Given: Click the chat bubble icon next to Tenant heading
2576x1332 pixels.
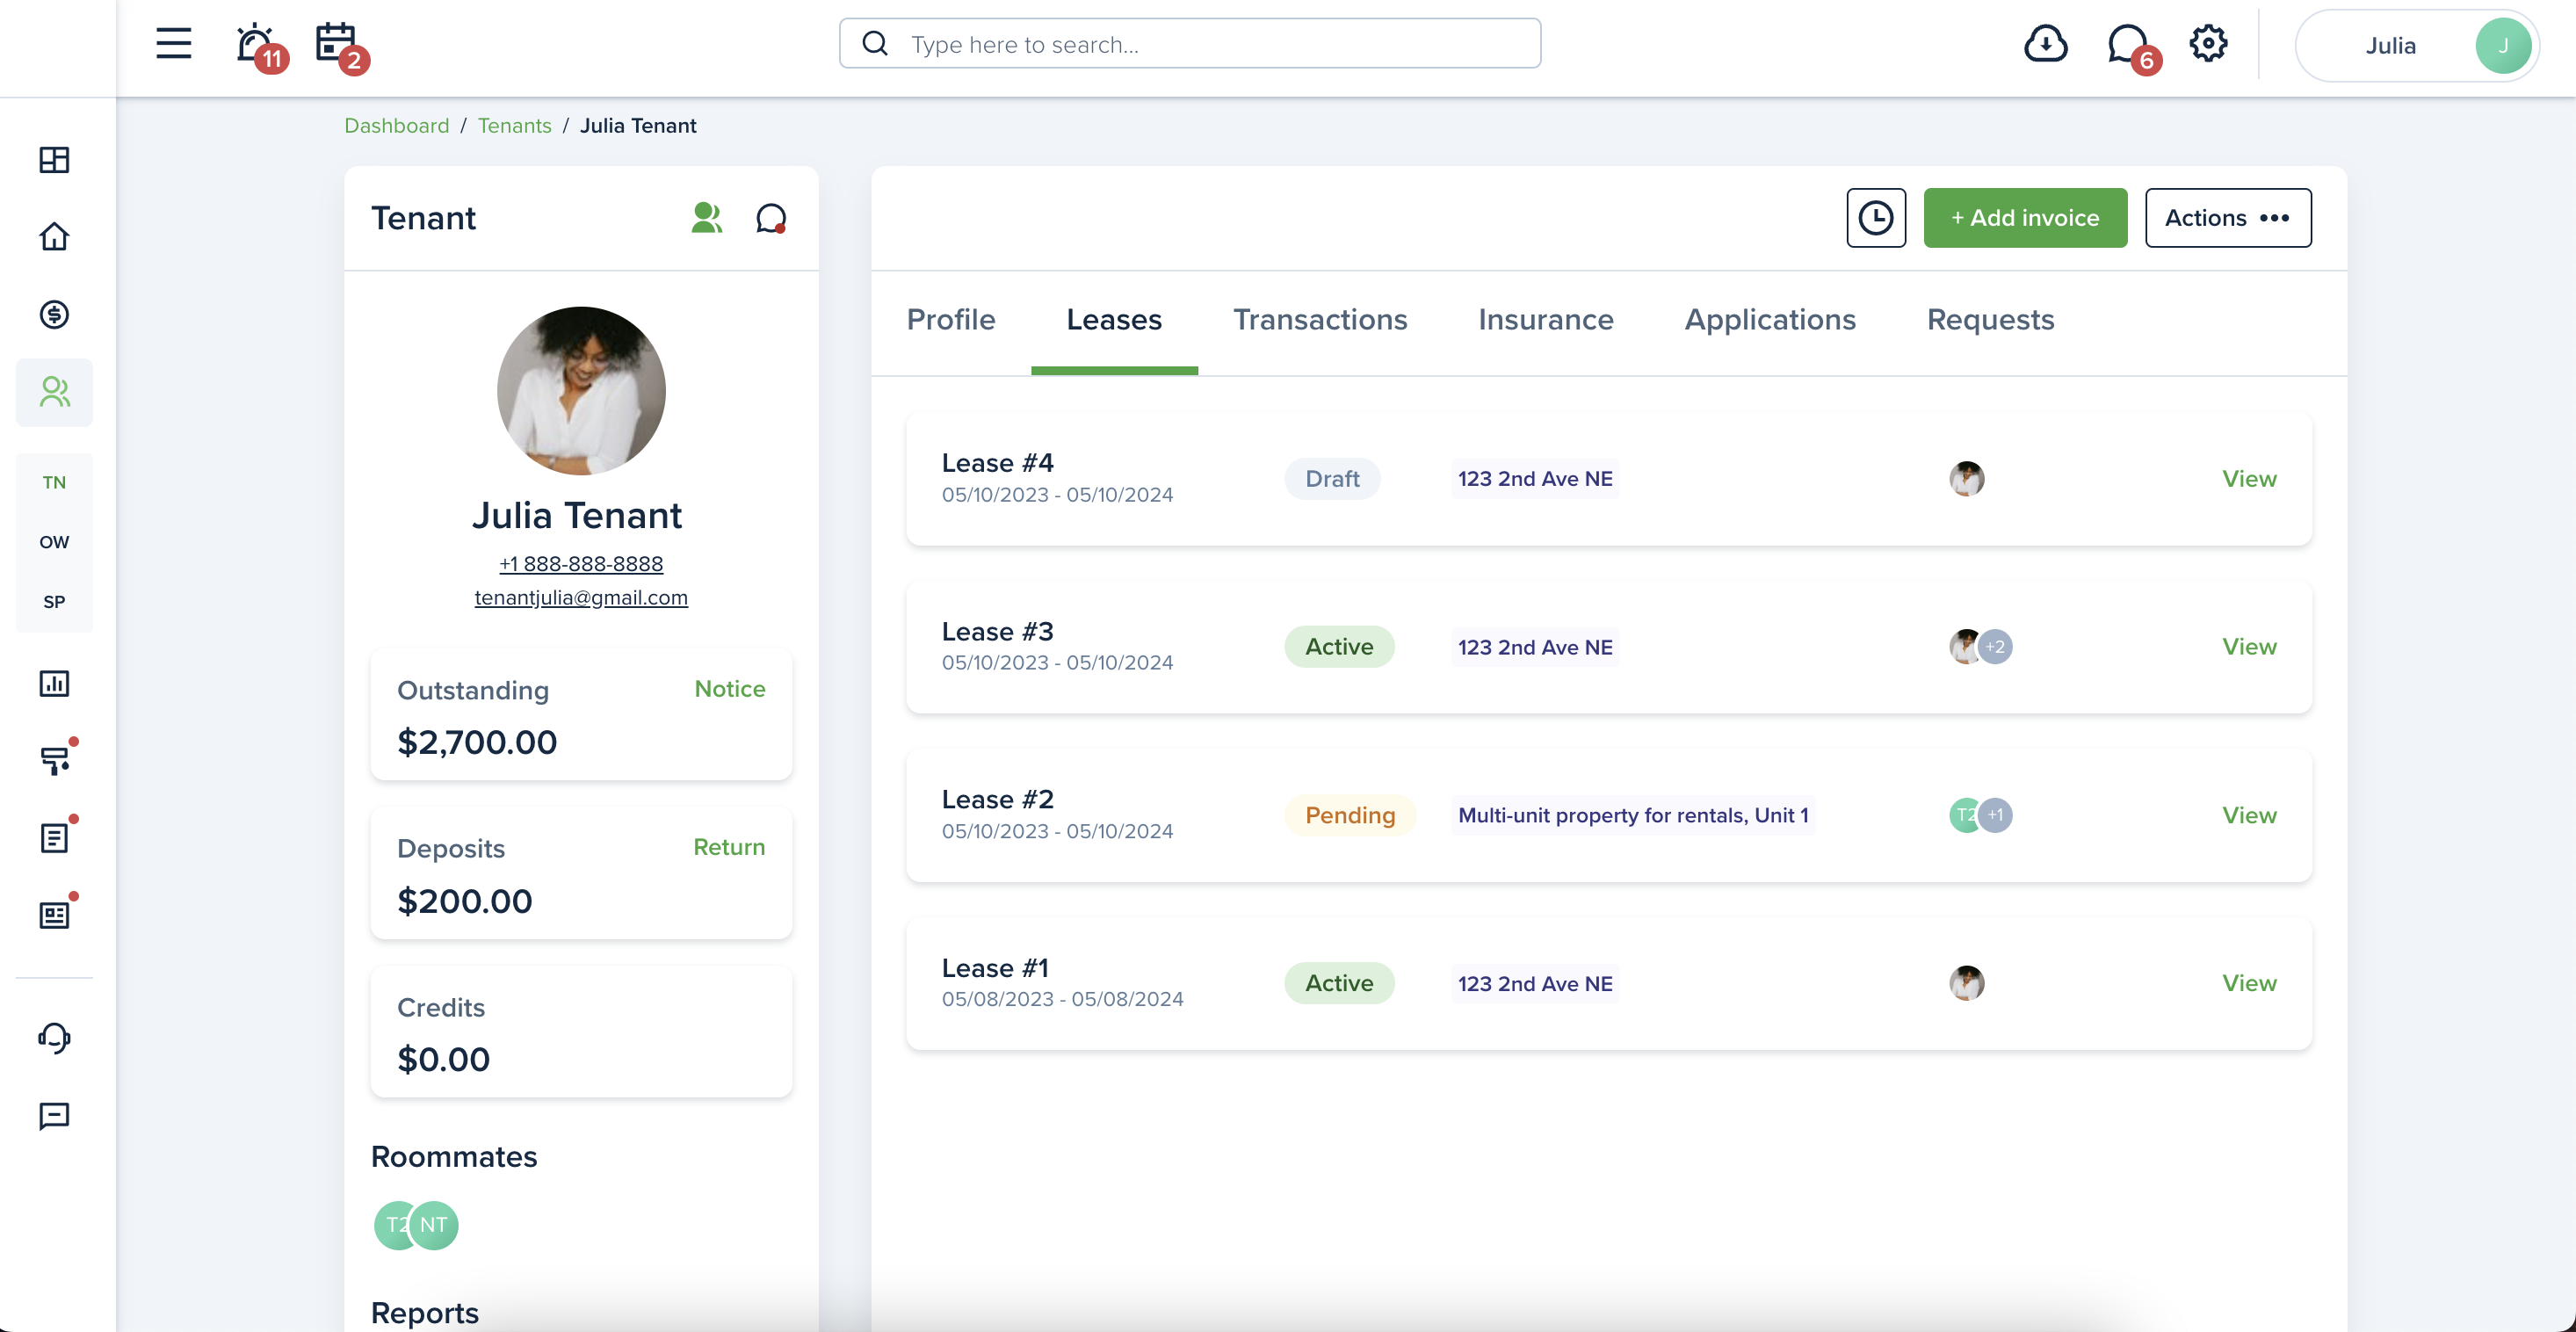Looking at the screenshot, I should 770,218.
